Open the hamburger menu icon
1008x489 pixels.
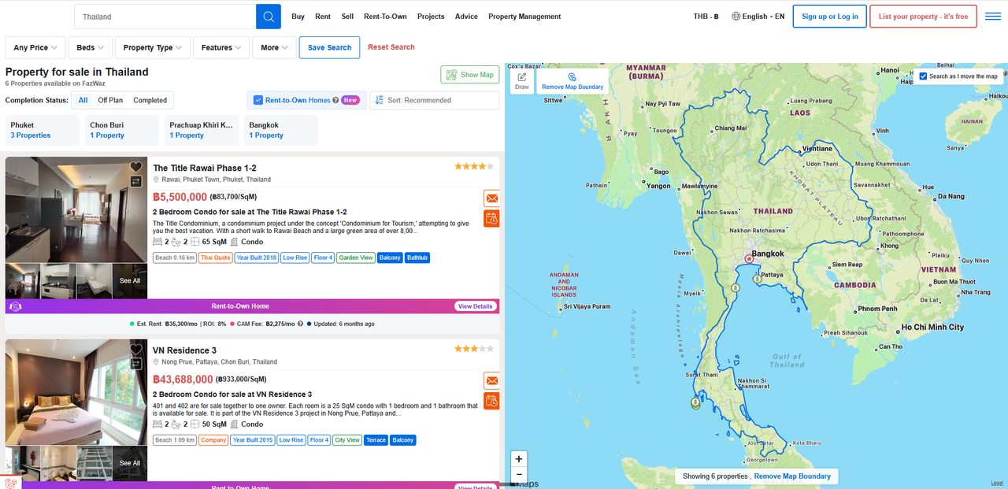[993, 17]
